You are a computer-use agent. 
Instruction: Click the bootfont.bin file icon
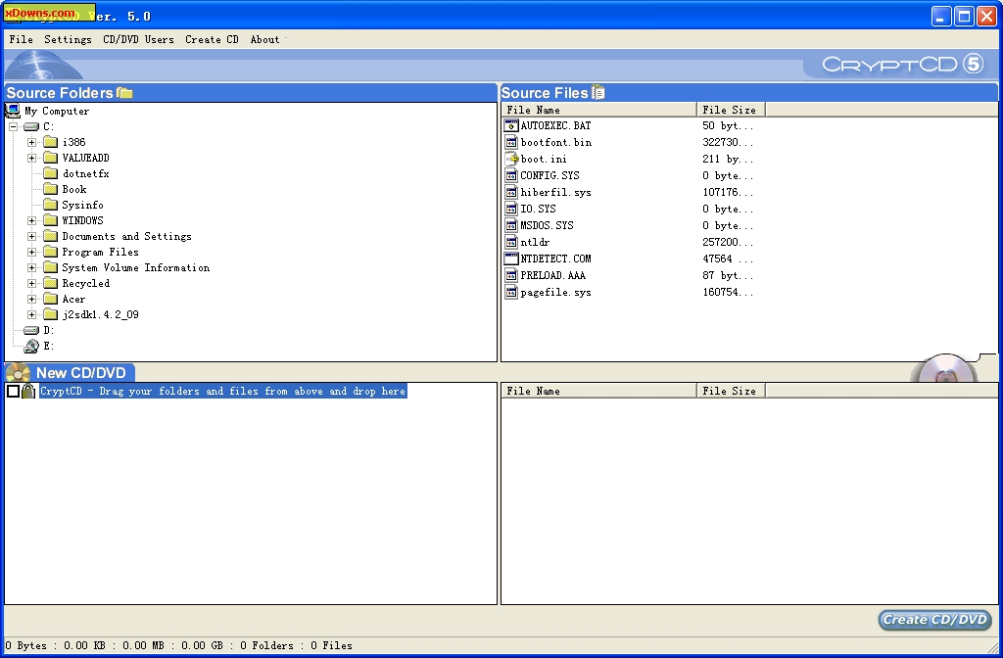(511, 143)
